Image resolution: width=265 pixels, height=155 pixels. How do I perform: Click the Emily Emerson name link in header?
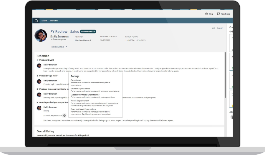tap(59, 37)
